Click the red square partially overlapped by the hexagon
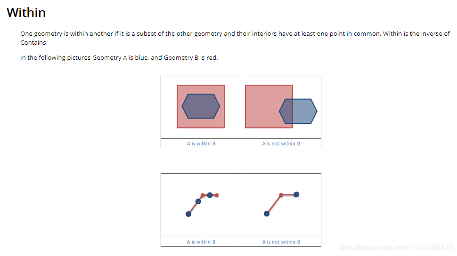This screenshot has width=457, height=256. (x=262, y=106)
